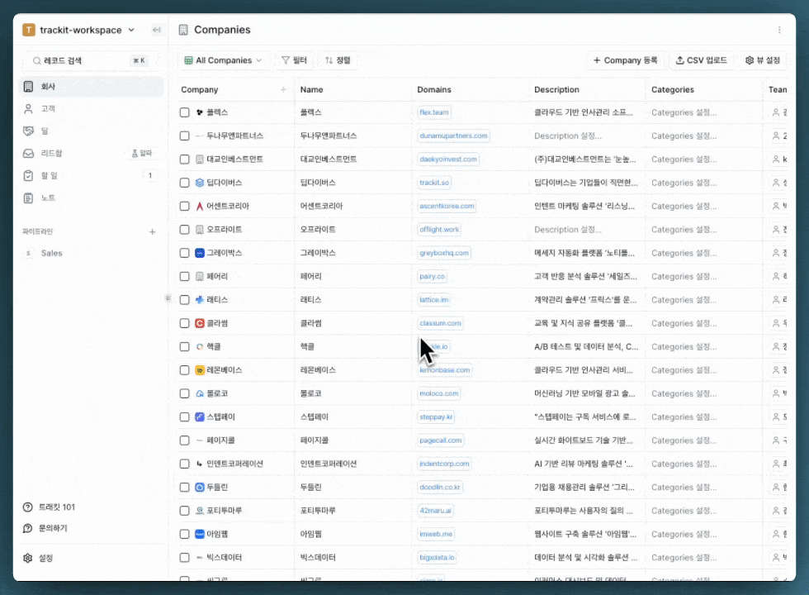The image size is (809, 595).
Task: Open the 할 일 tasks section
Action: 92,175
